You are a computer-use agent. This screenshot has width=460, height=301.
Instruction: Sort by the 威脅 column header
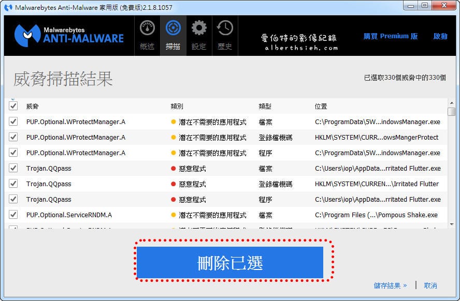tap(32, 107)
